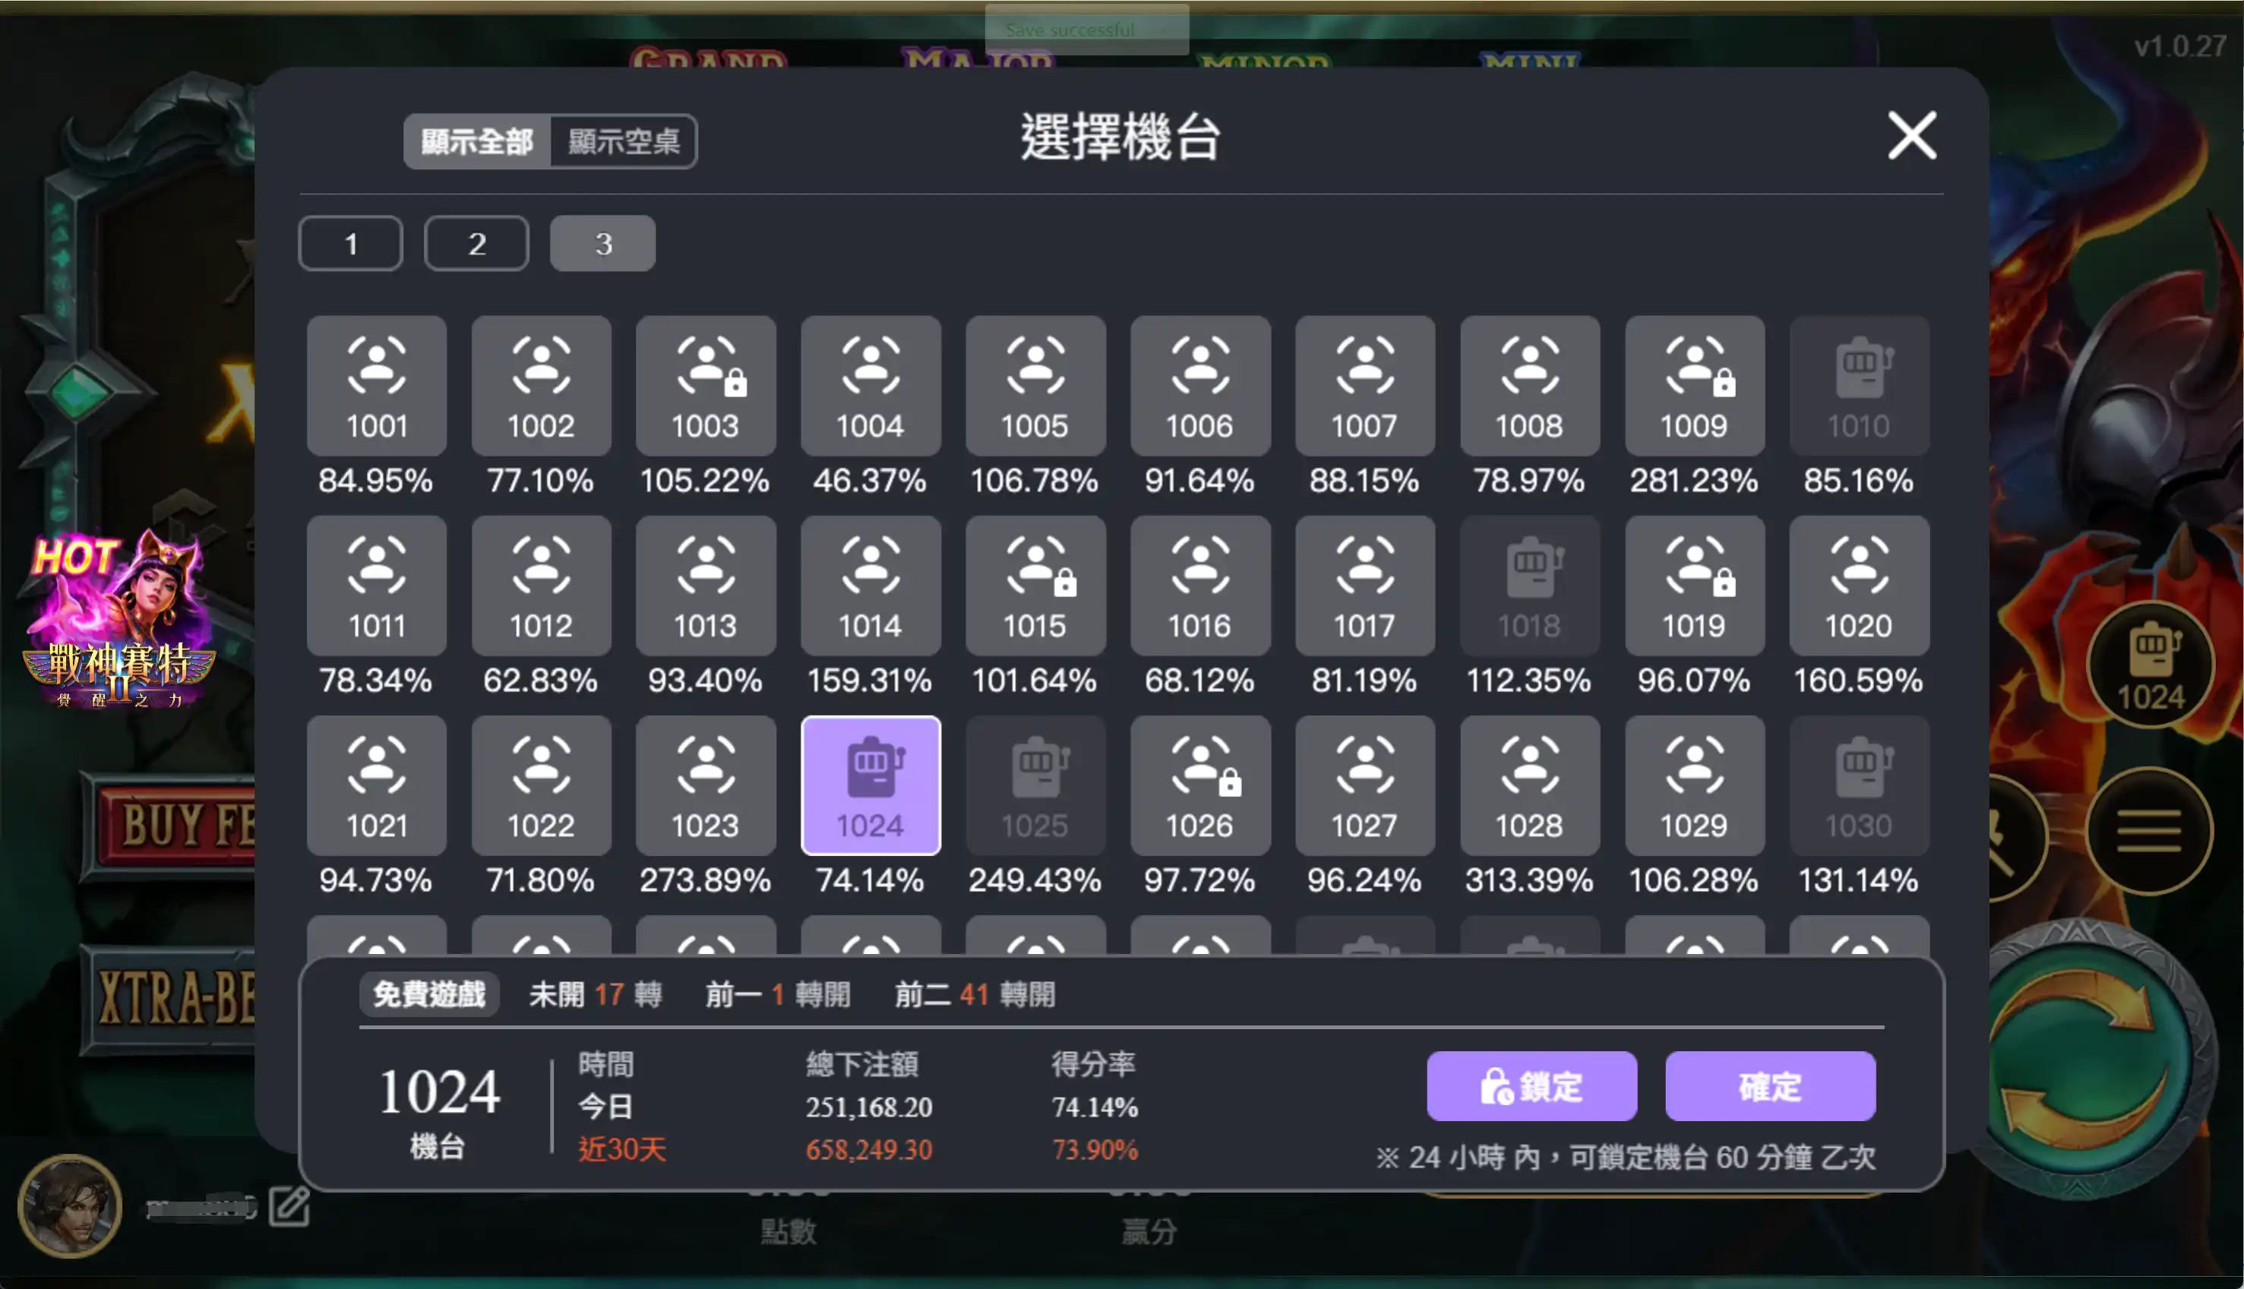This screenshot has height=1289, width=2244.
Task: Click the 281.23% rate under 1009
Action: click(x=1693, y=481)
